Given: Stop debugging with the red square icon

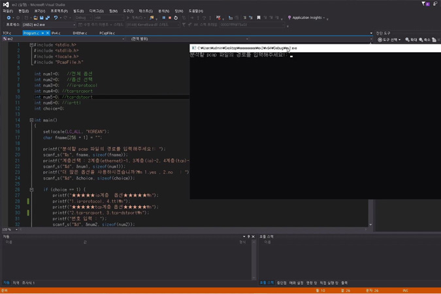Looking at the screenshot, I should click(x=170, y=18).
